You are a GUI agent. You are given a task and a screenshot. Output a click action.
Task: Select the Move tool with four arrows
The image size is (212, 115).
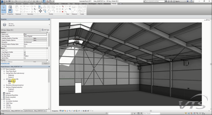(x=40, y=11)
